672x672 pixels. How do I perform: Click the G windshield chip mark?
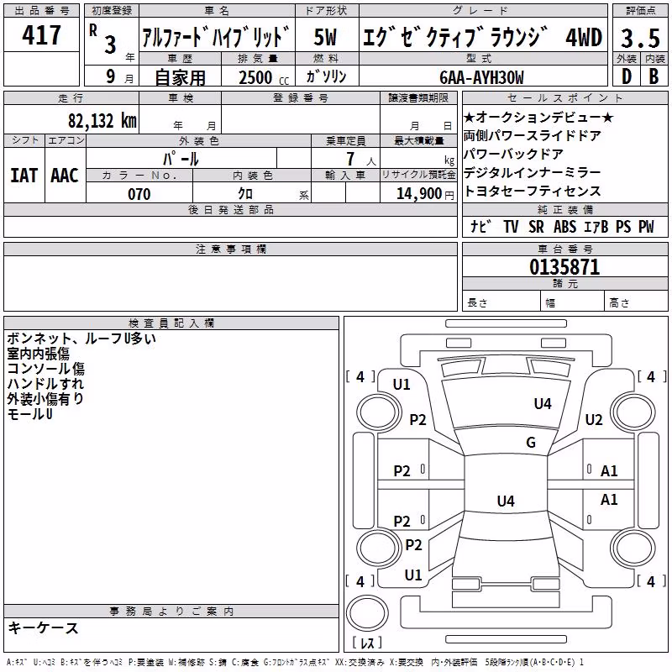tap(531, 443)
